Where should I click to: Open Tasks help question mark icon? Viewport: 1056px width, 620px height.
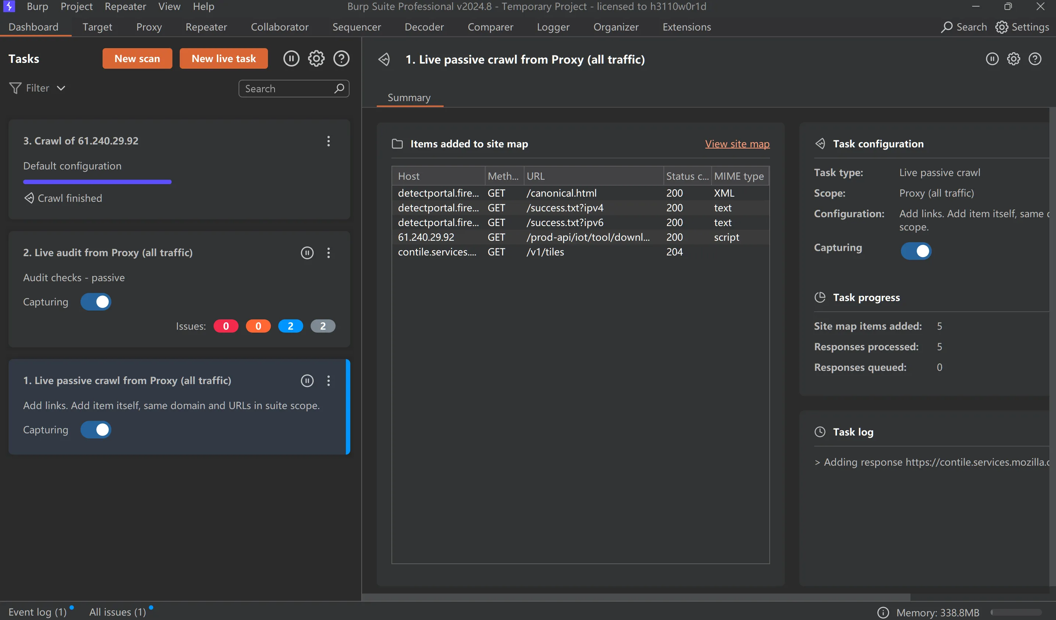point(341,59)
